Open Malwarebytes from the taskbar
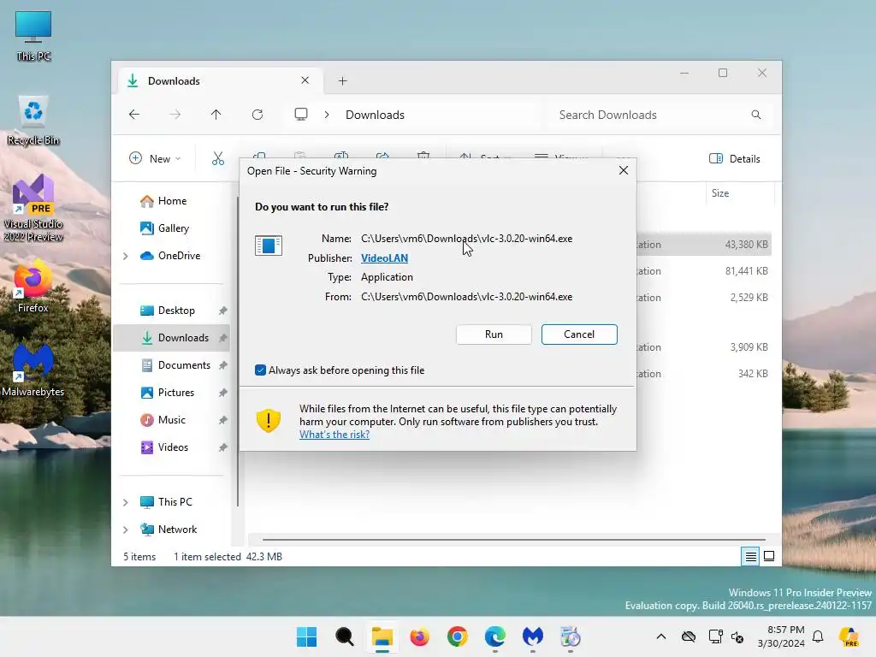The image size is (876, 657). (x=532, y=636)
